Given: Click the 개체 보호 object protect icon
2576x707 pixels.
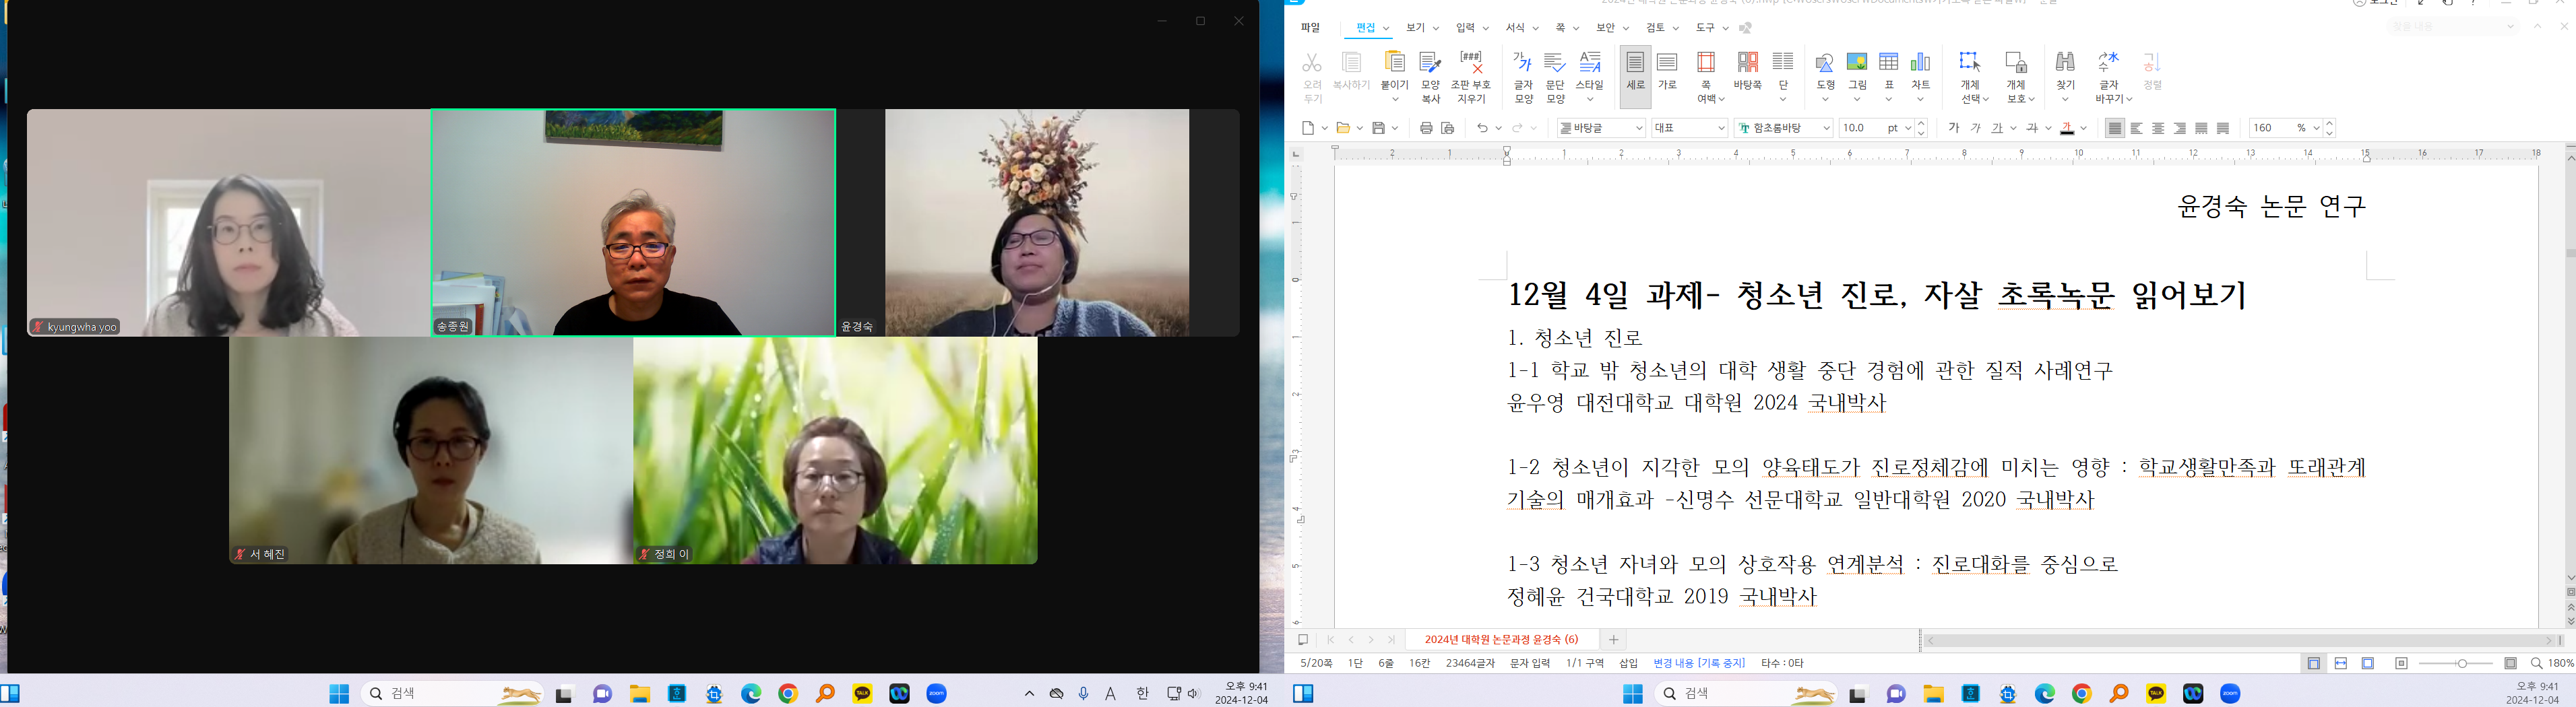Looking at the screenshot, I should click(2016, 62).
